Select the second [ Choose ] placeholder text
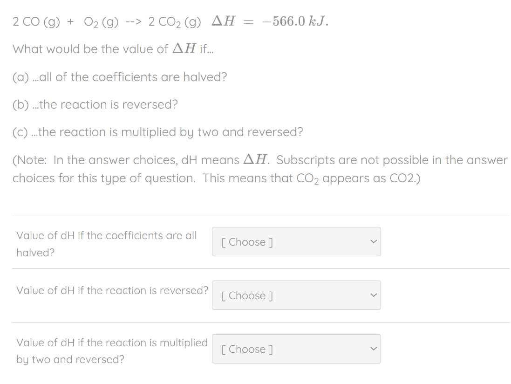Image resolution: width=511 pixels, height=384 pixels. click(x=246, y=295)
